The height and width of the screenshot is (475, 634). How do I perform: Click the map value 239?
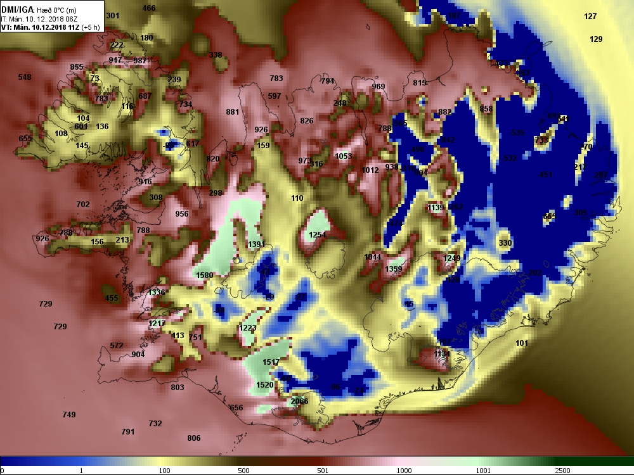174,79
